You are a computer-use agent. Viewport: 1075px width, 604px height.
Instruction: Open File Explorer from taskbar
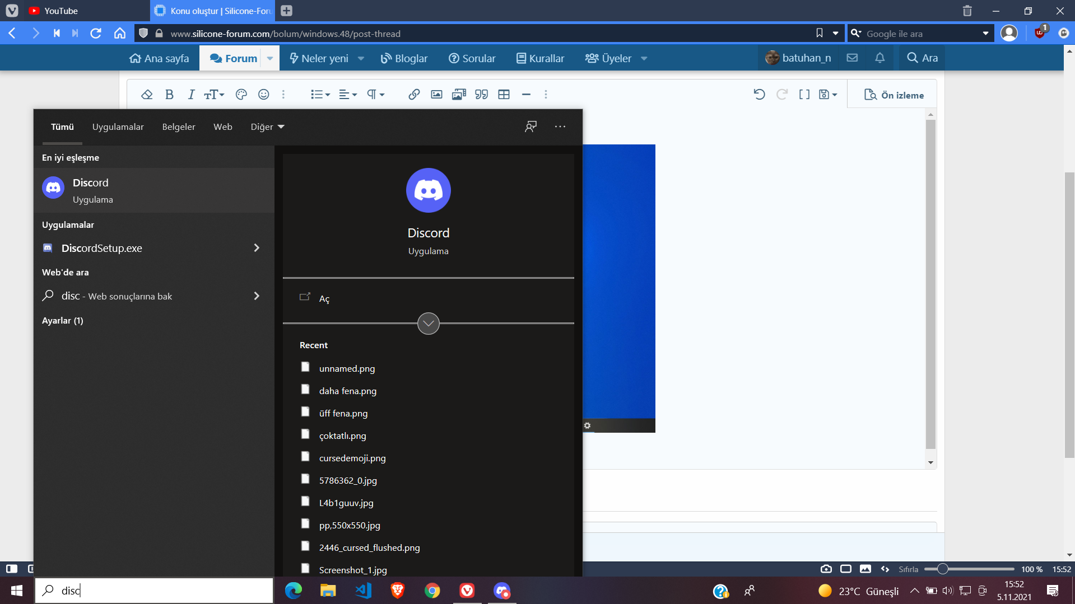328,591
